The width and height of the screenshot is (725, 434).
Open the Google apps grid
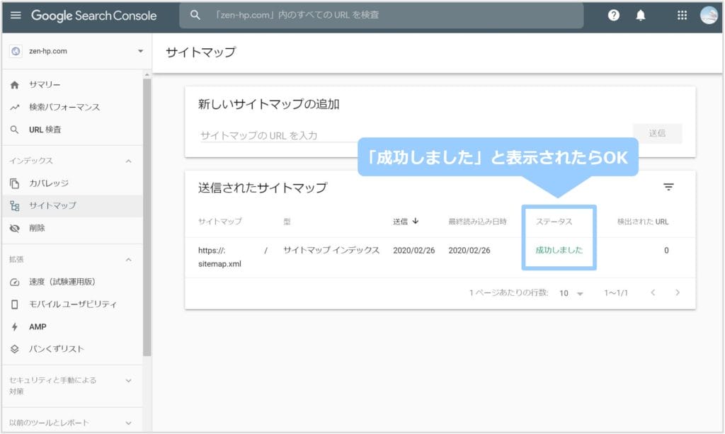[682, 15]
